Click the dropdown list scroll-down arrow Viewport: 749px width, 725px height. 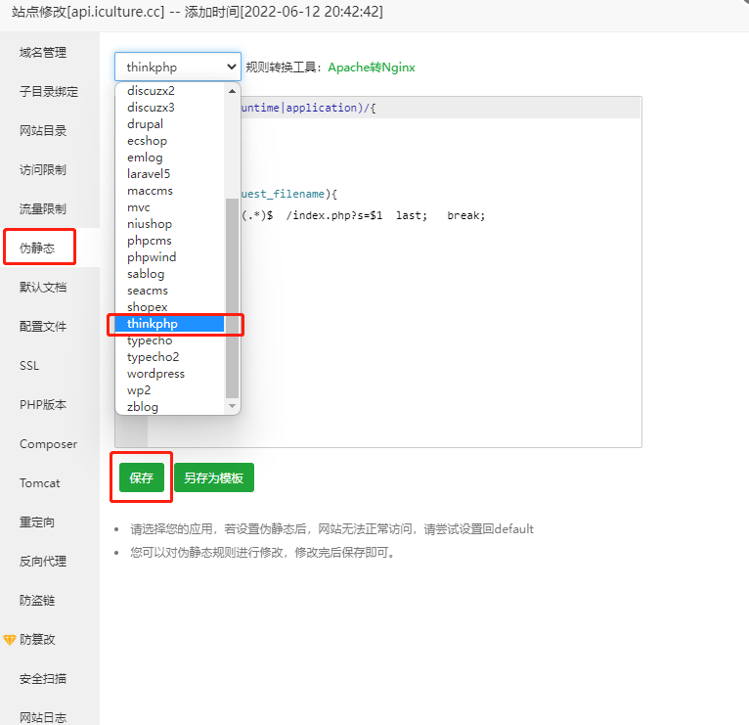(232, 406)
